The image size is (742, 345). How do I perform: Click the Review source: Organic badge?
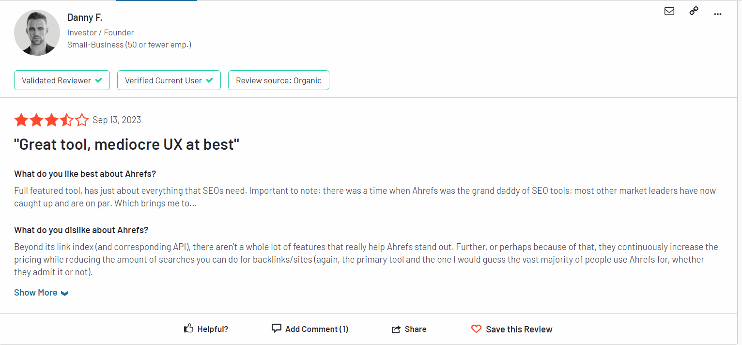(x=278, y=80)
